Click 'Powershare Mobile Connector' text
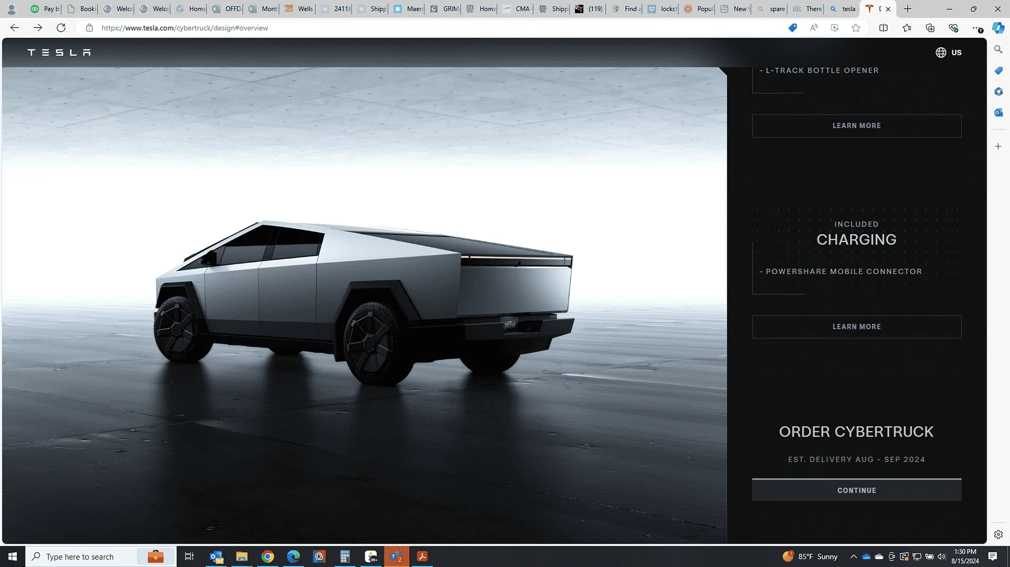1010x567 pixels. 844,271
